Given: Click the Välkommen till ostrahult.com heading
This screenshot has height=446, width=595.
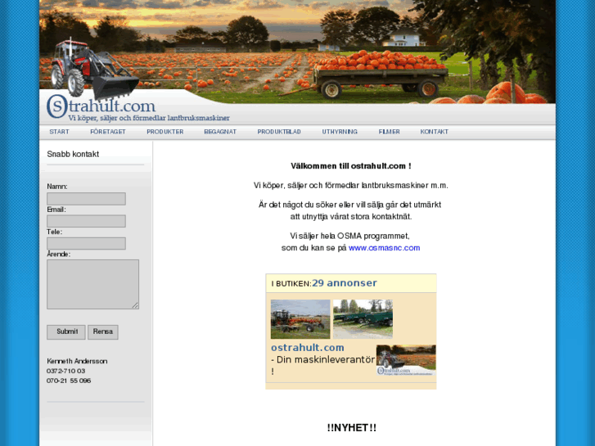Looking at the screenshot, I should coord(351,166).
